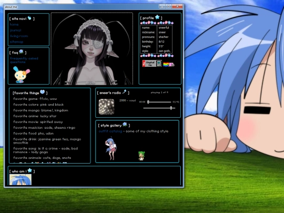Open the home link in site navi
The width and height of the screenshot is (284, 213).
[14, 24]
